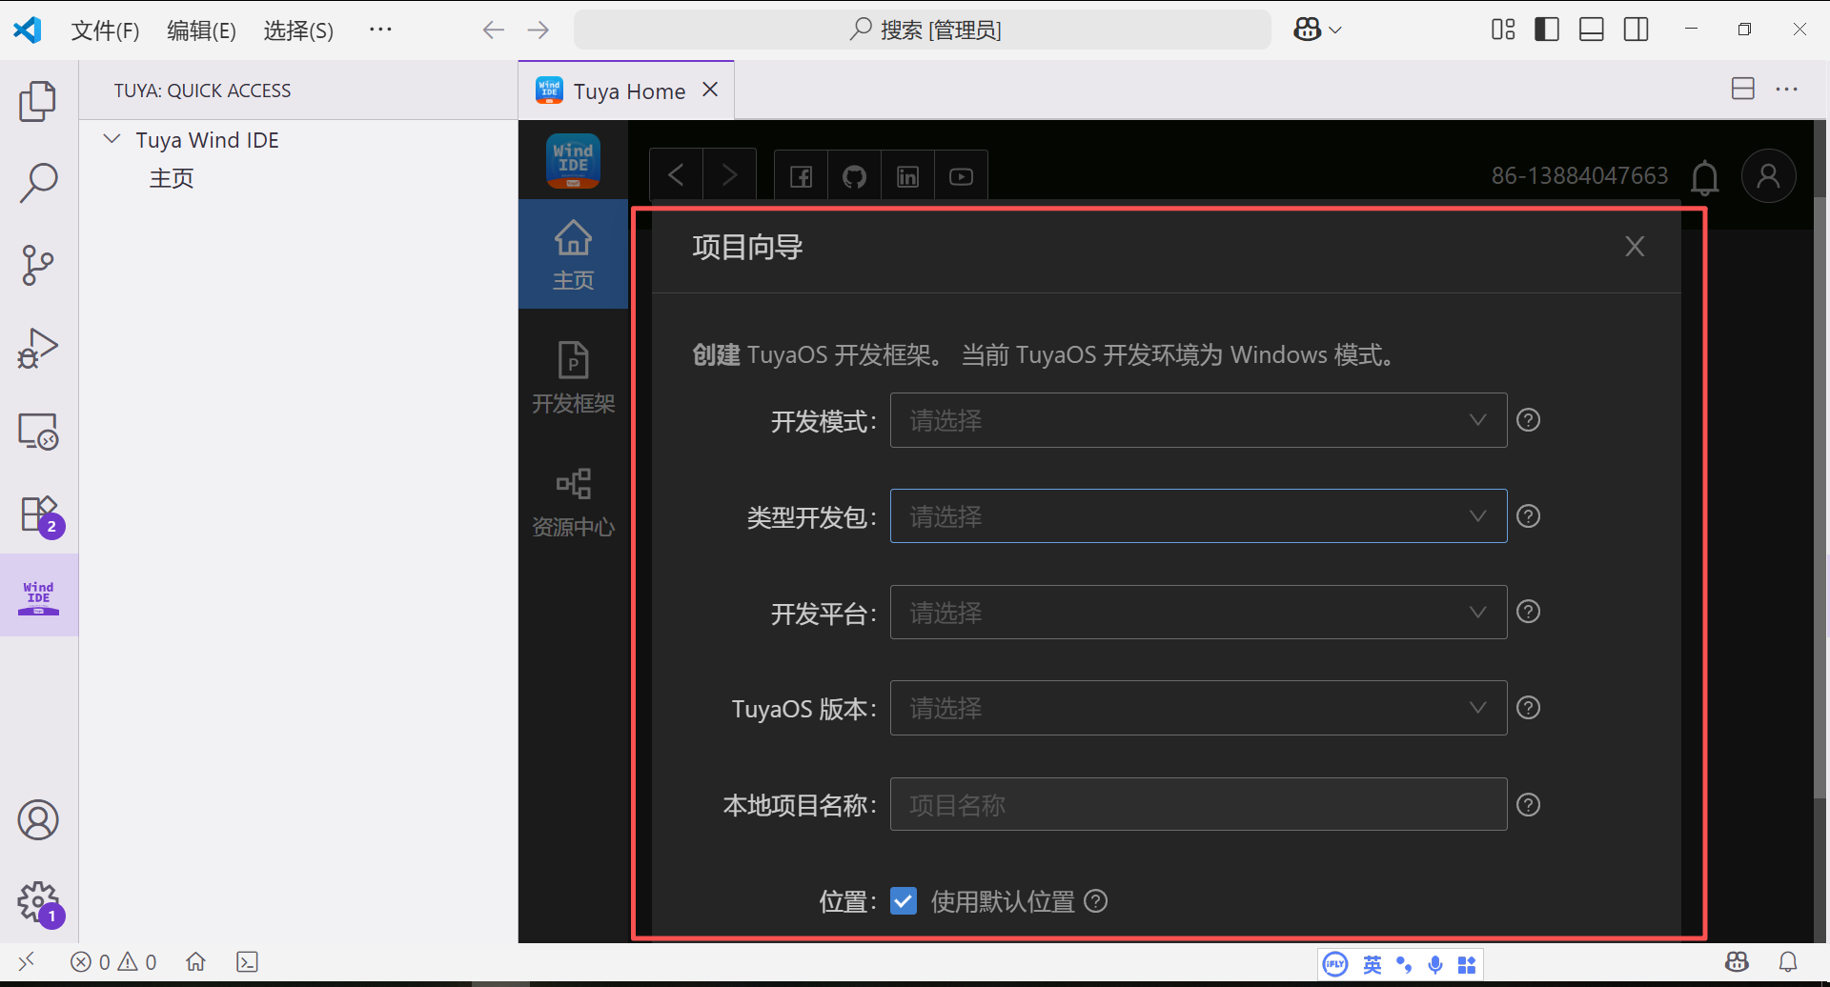Open the Extensions view showing 2 updates
The width and height of the screenshot is (1830, 987).
click(x=38, y=514)
